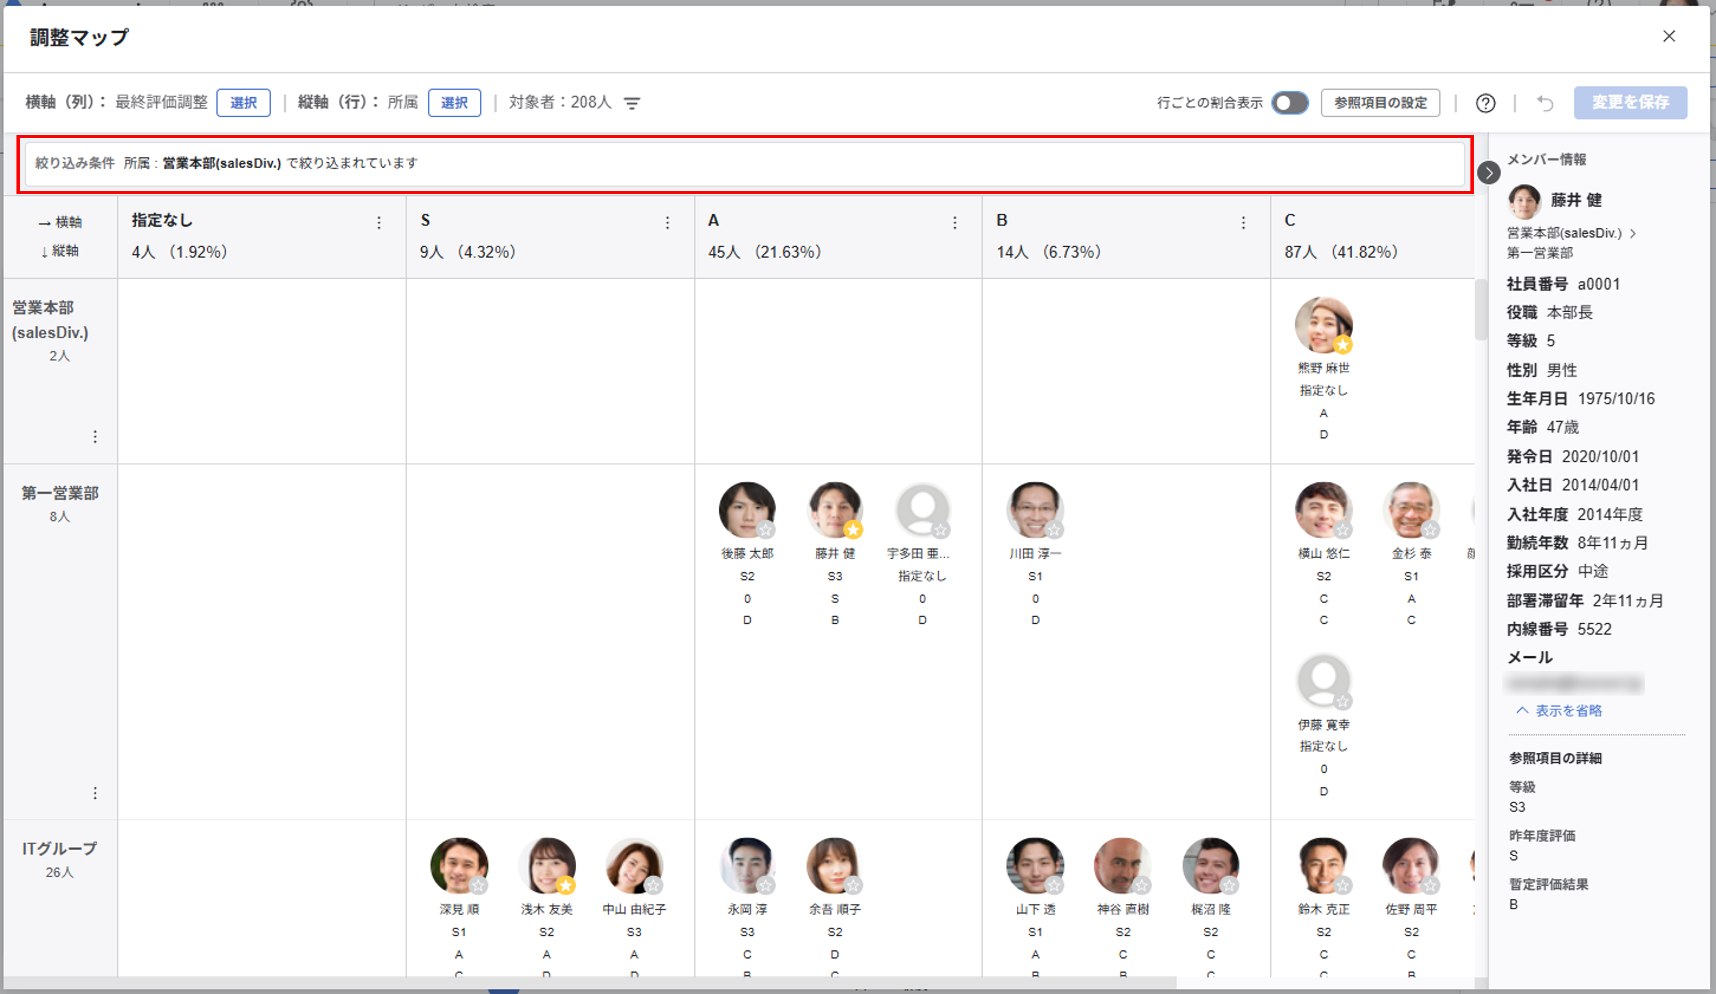Click the help question mark icon
Screen dimensions: 1716x994
coord(1485,103)
